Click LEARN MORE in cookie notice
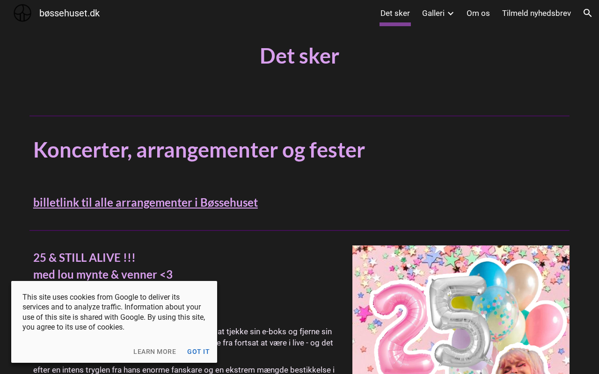Viewport: 599px width, 374px height. point(155,352)
